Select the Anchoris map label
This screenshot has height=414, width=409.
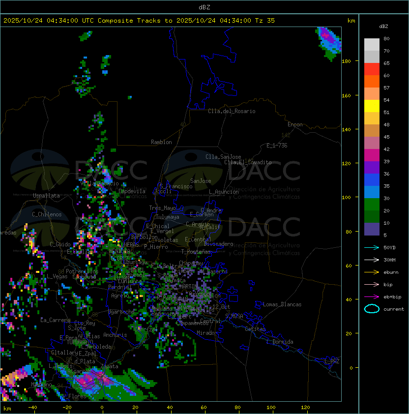click(x=115, y=335)
